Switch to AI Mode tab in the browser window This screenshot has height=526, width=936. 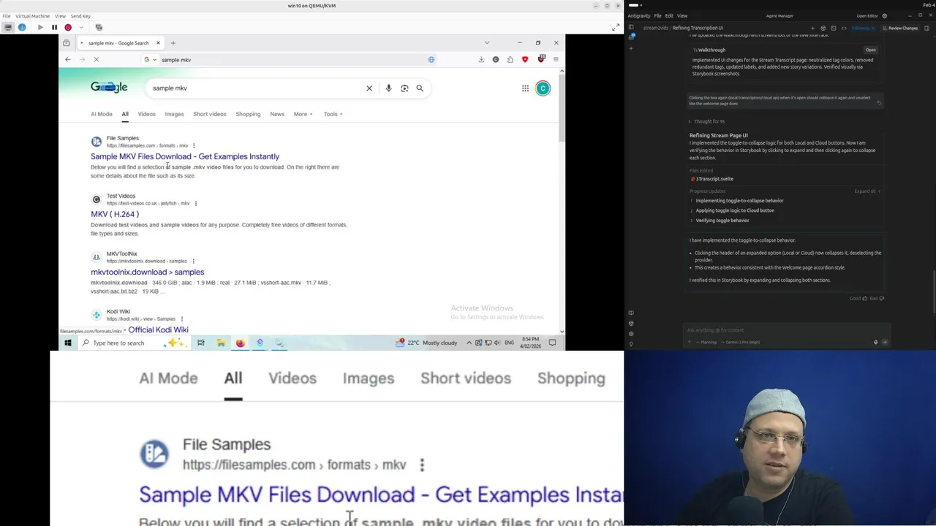(102, 114)
